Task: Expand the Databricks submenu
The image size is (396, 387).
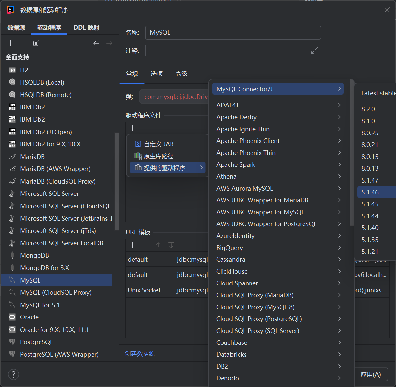Action: [x=278, y=354]
